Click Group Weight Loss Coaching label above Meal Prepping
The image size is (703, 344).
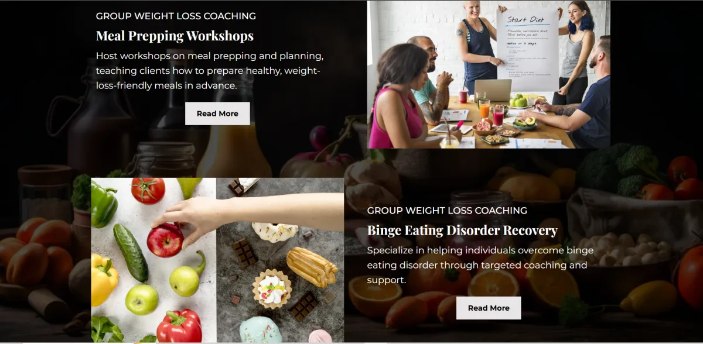[176, 16]
